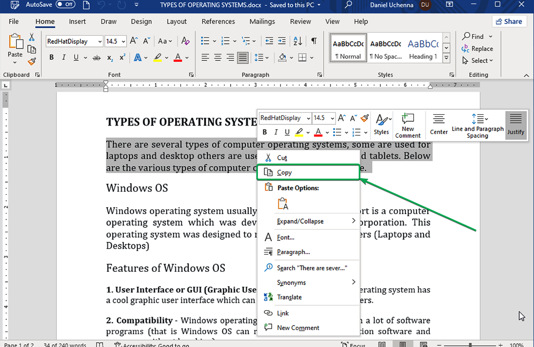Viewport: 534px width, 347px height.
Task: Apply the Heading 1 style from gallery
Action: [x=423, y=49]
